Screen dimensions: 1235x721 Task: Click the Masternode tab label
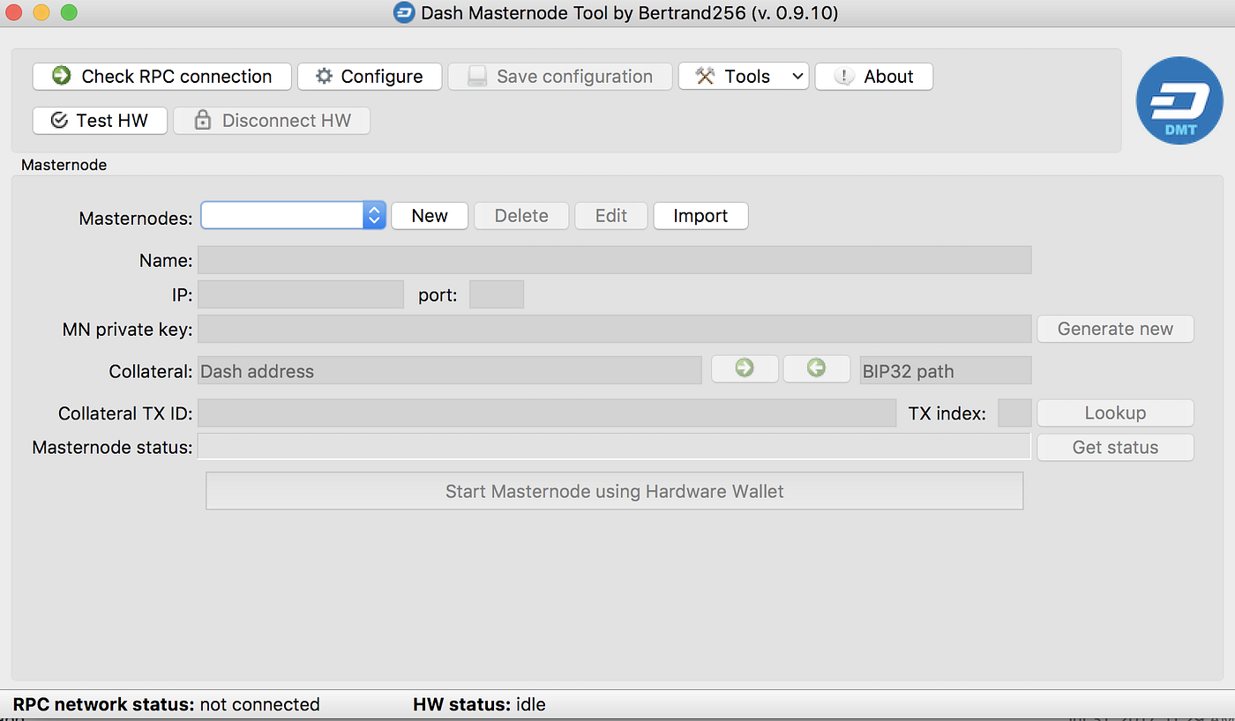(x=64, y=165)
